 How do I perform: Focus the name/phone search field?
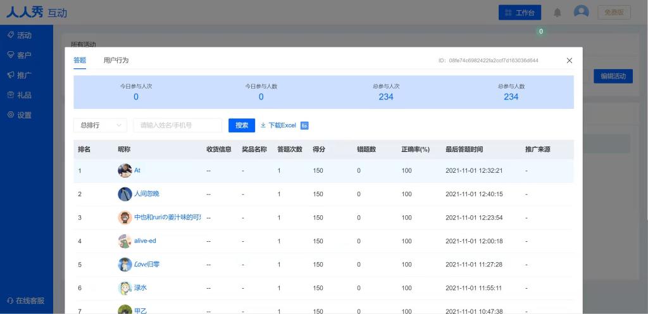click(178, 125)
